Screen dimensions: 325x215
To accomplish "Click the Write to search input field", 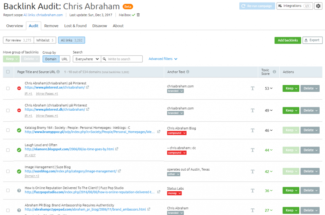I will click(124, 59).
